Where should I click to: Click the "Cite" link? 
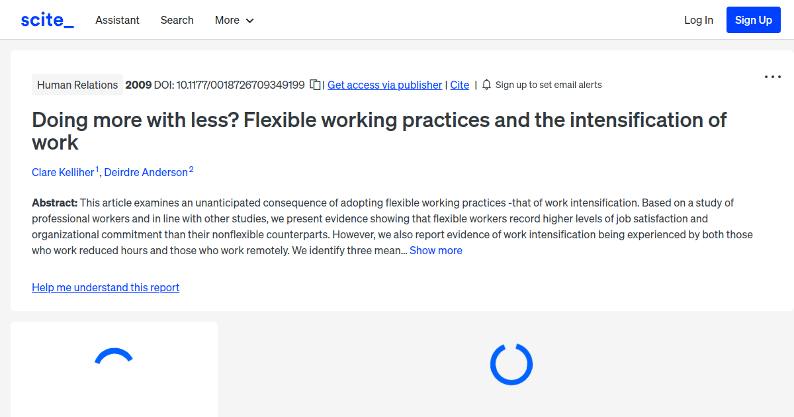[459, 85]
